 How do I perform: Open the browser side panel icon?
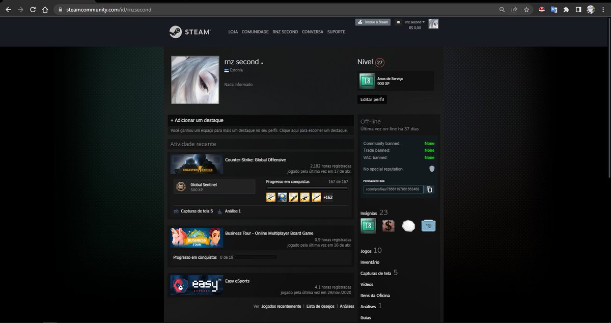[578, 9]
